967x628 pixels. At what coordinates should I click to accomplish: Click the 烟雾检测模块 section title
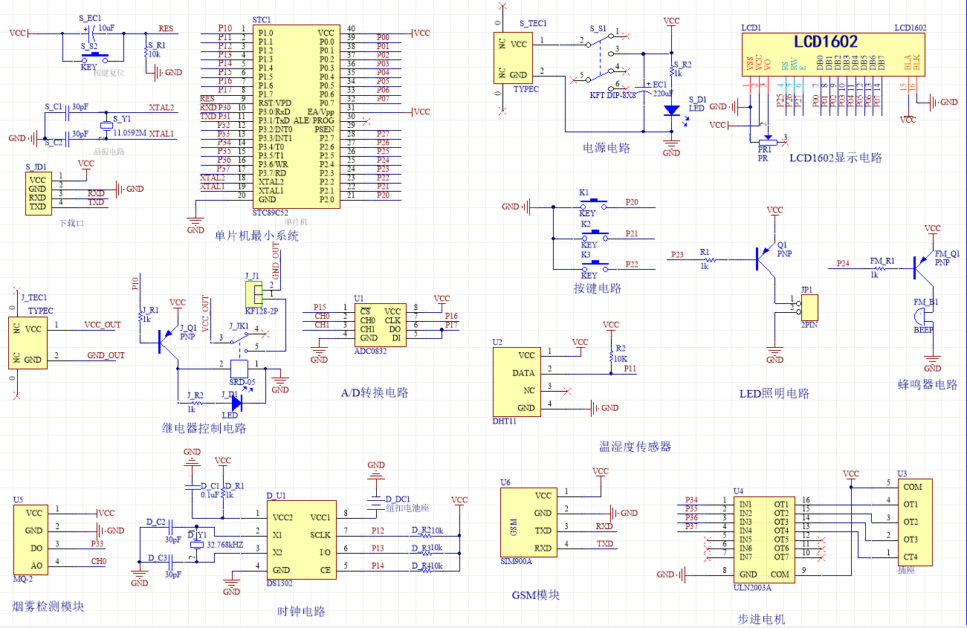[48, 606]
